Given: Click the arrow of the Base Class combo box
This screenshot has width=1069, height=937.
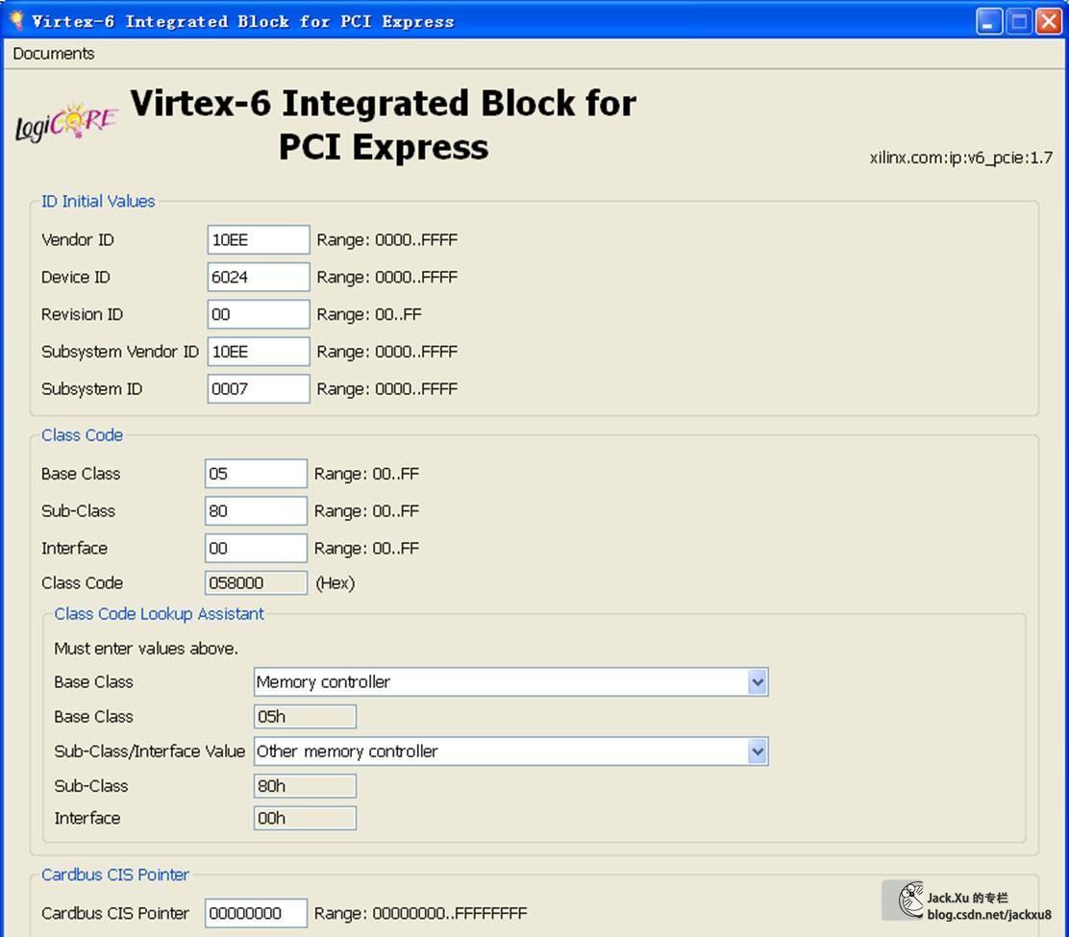Looking at the screenshot, I should [757, 682].
